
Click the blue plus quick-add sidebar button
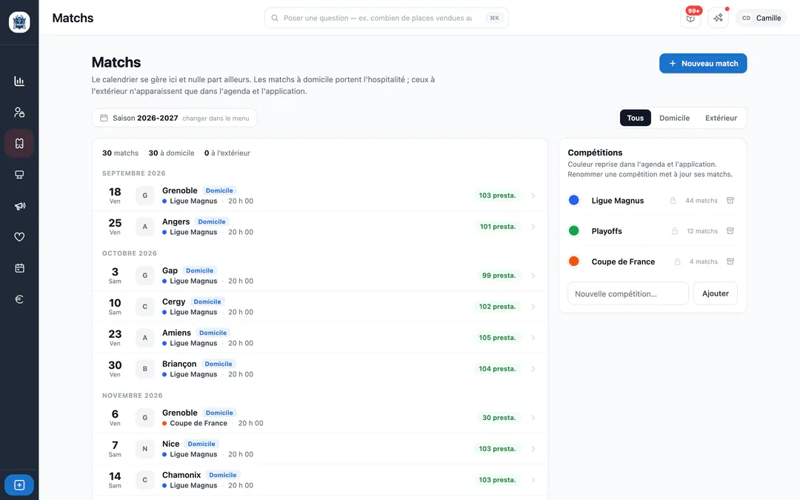[19, 484]
